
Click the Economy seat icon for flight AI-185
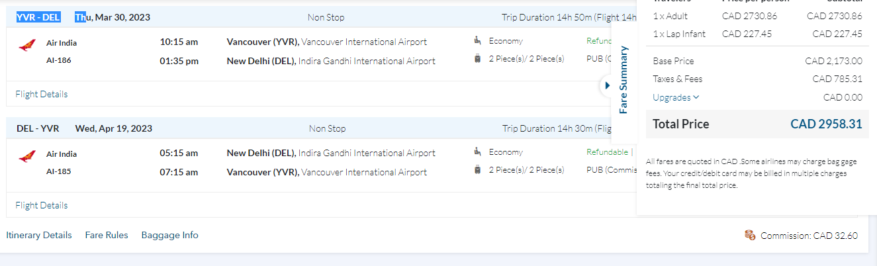coord(478,152)
